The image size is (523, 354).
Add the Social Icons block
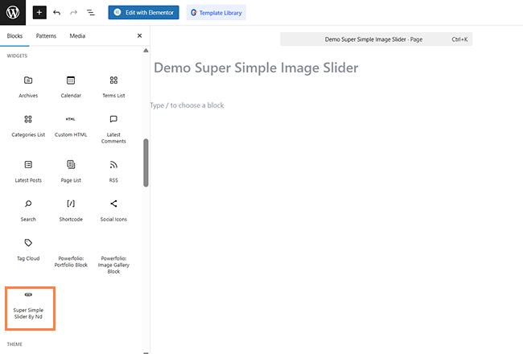pos(113,209)
